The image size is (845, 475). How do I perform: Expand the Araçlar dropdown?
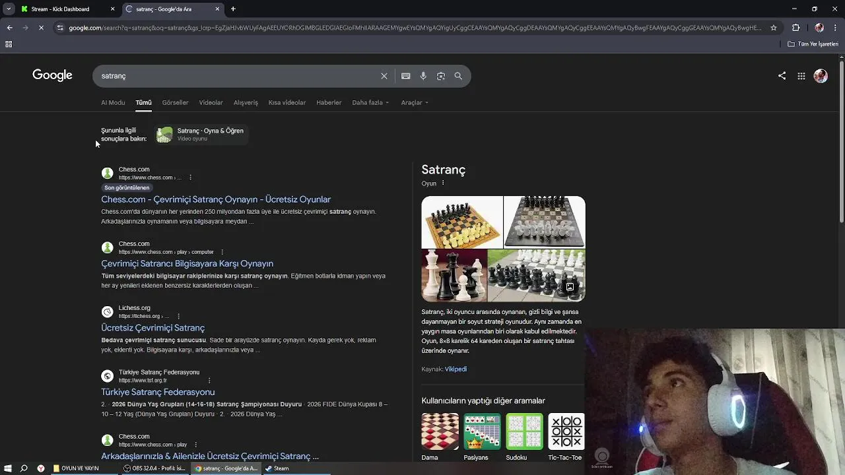[415, 103]
